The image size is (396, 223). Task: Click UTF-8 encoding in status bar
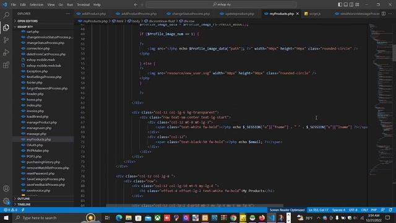point(353,210)
